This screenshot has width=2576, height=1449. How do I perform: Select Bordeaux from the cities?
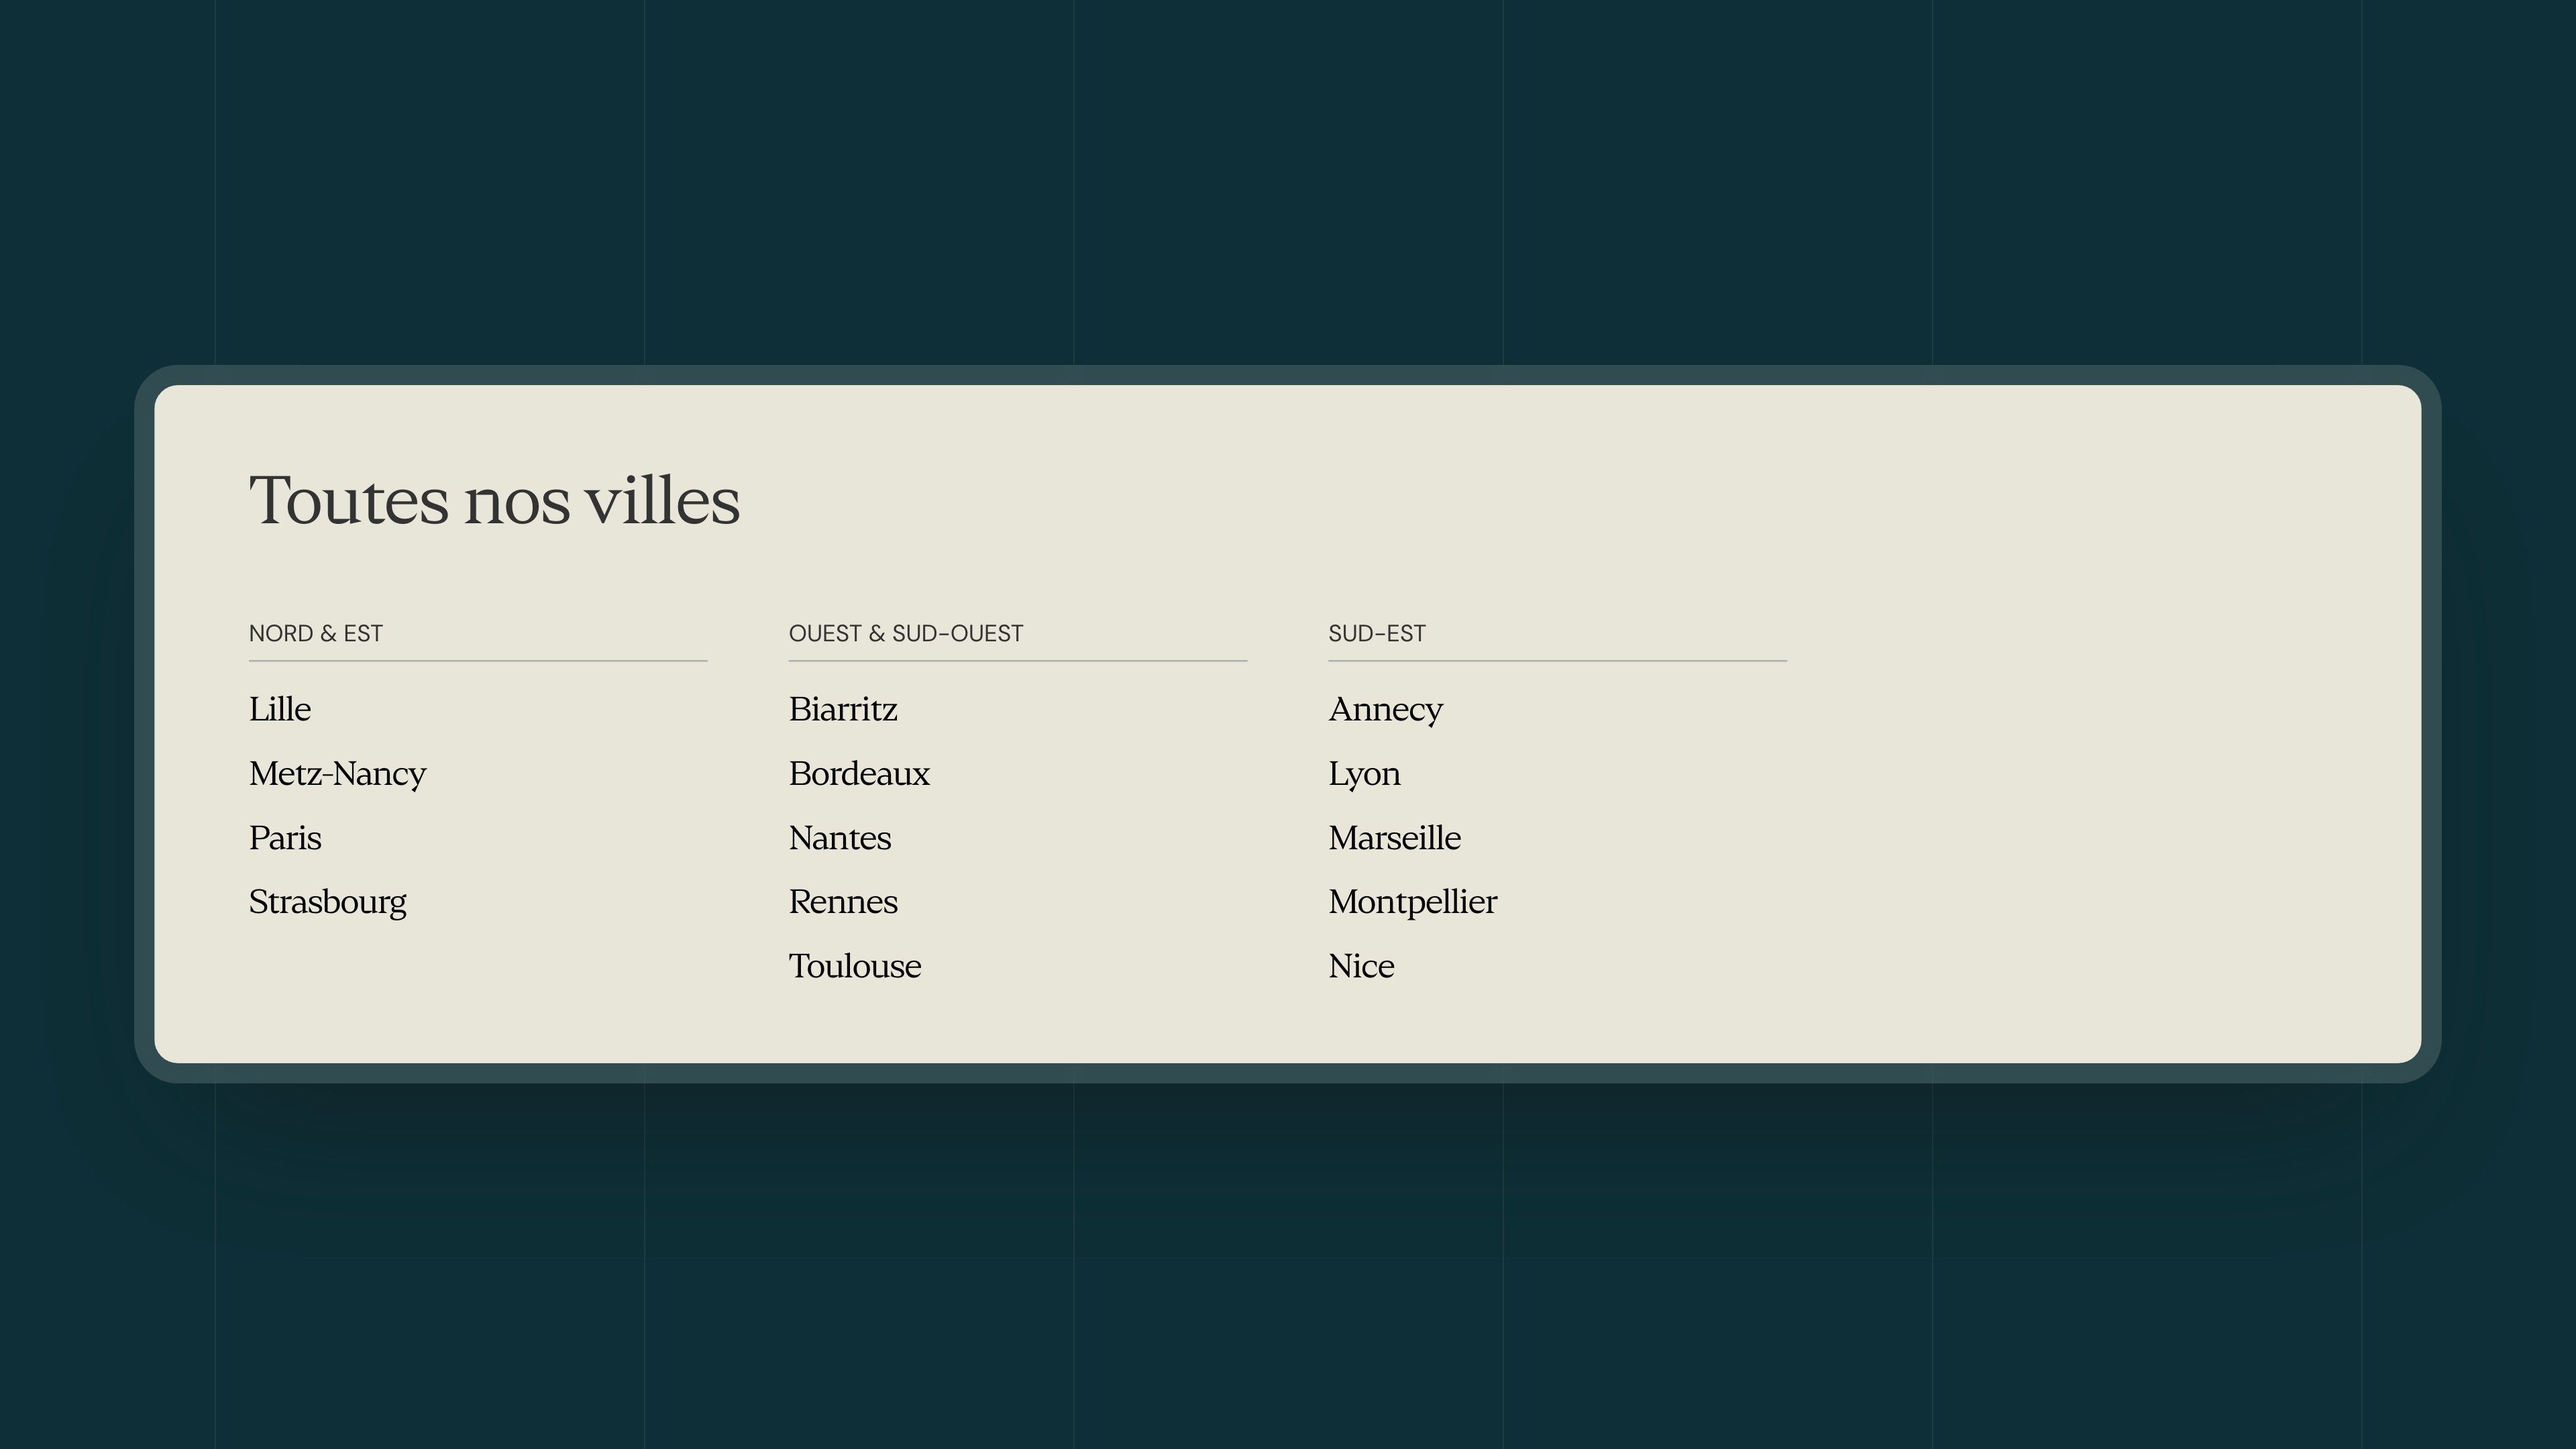[x=859, y=774]
